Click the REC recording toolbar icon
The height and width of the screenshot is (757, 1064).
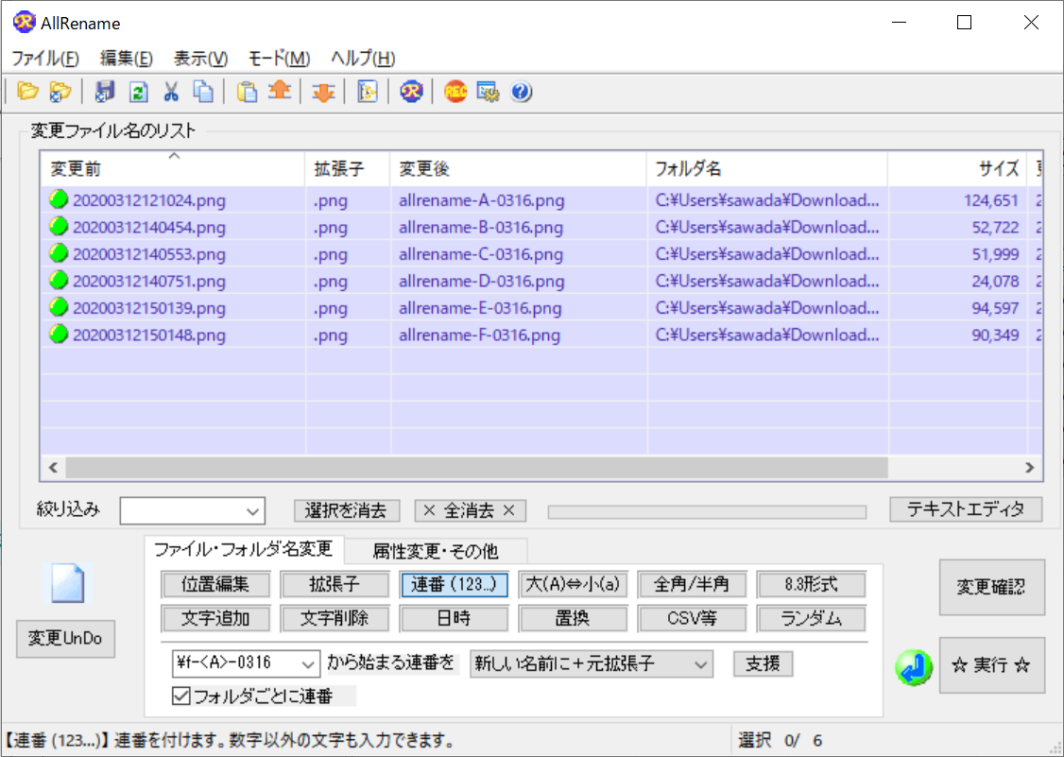click(456, 92)
